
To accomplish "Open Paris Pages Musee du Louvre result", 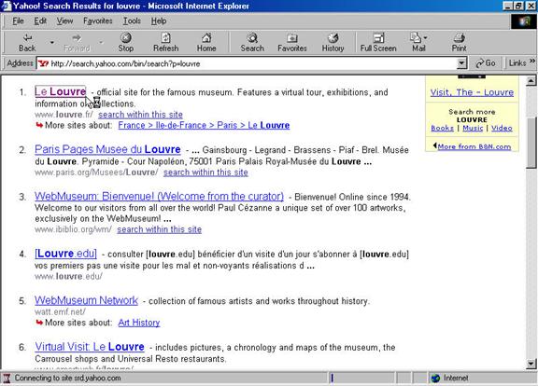I will click(107, 149).
